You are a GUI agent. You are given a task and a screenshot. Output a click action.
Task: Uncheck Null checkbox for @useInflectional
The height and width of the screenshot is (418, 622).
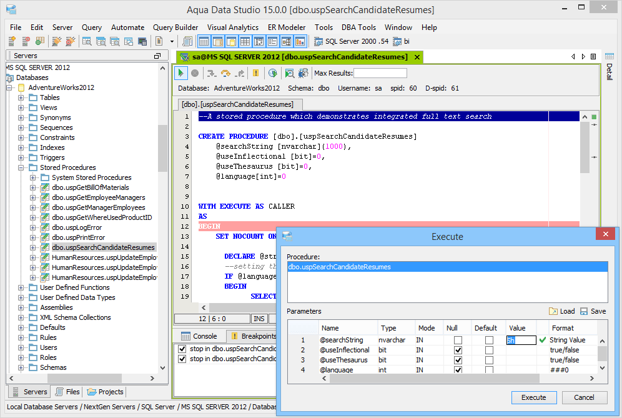pyautogui.click(x=458, y=351)
